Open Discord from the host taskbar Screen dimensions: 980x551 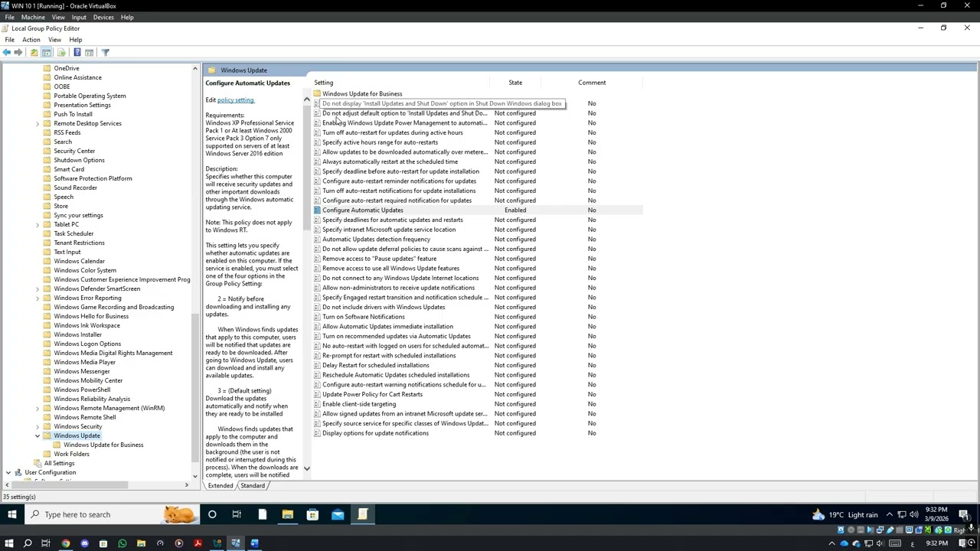84,543
